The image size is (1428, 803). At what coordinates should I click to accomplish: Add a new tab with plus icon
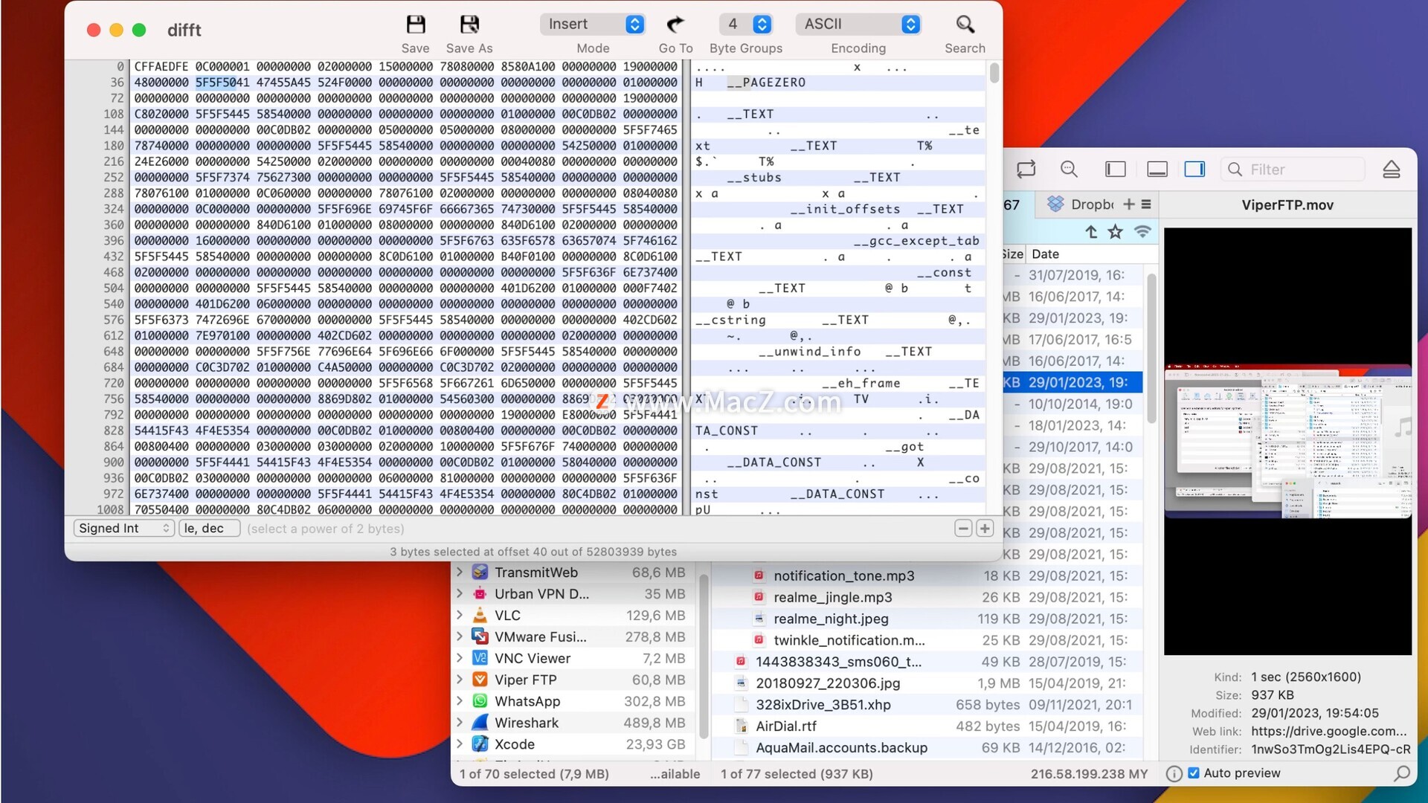(x=1129, y=204)
